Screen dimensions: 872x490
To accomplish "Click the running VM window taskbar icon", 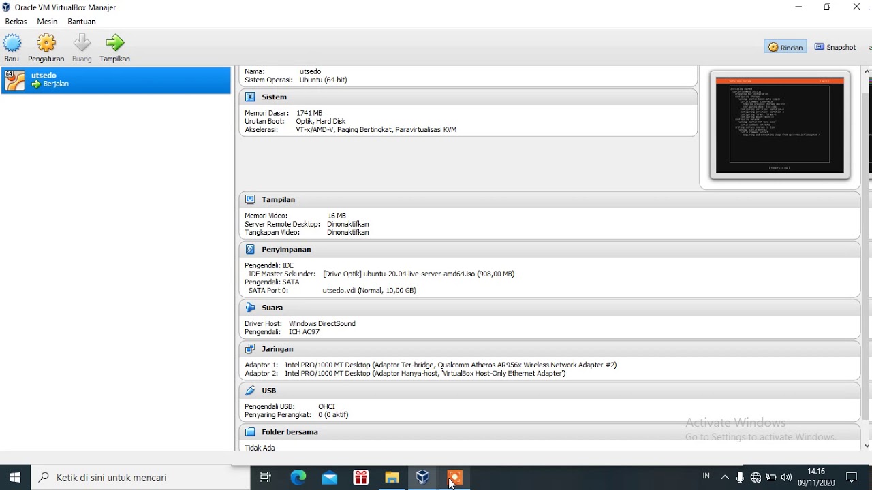I will click(454, 478).
